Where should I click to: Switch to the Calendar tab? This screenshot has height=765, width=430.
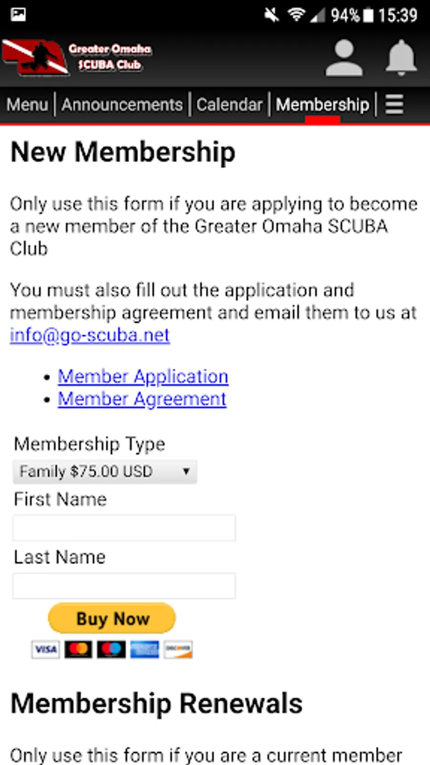(x=230, y=104)
